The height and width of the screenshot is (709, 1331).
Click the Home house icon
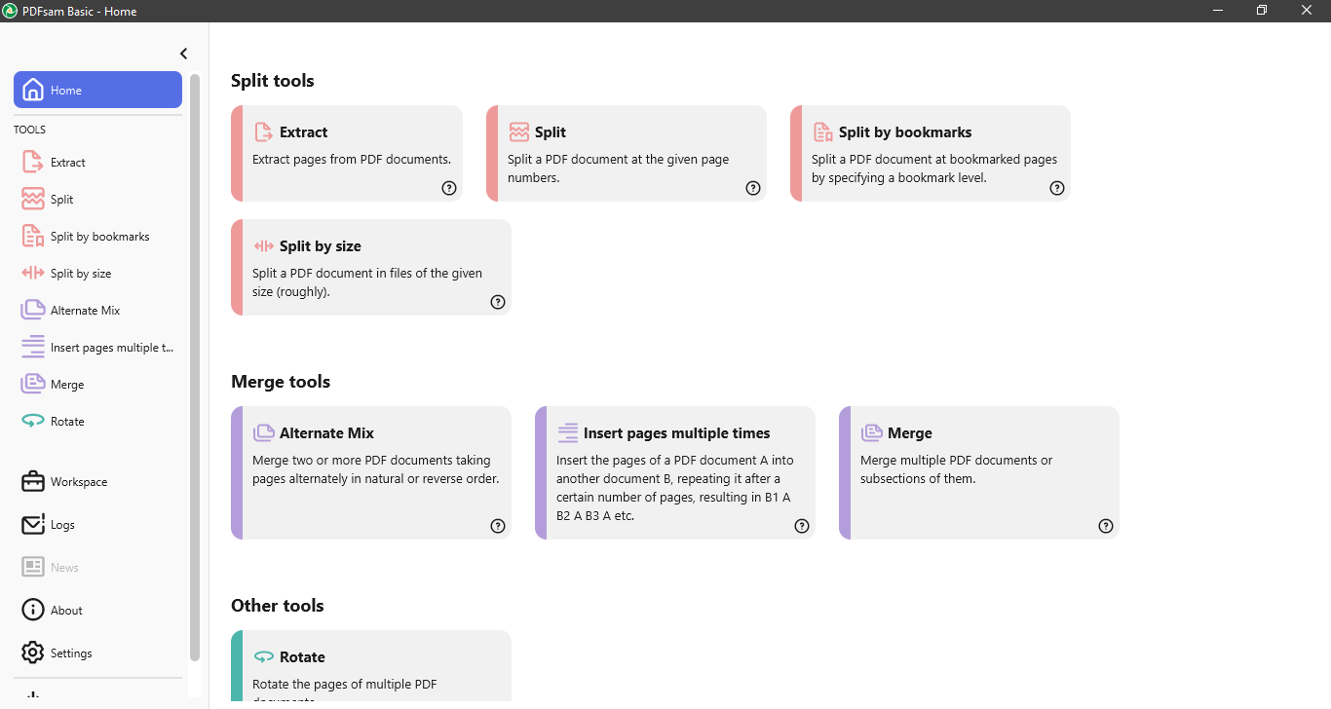pyautogui.click(x=33, y=91)
